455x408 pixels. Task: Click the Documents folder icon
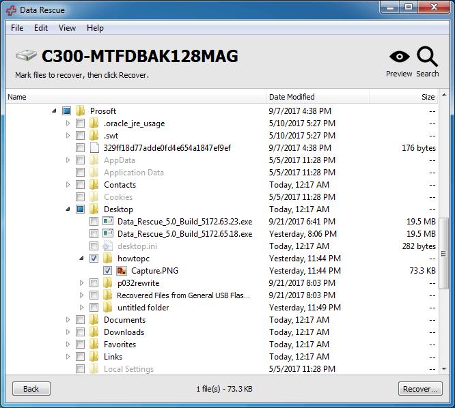click(94, 319)
